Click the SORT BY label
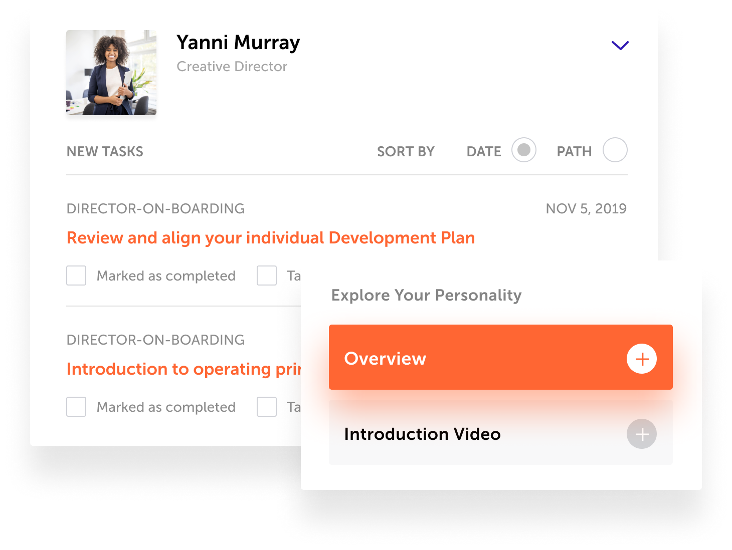The width and height of the screenshot is (732, 550). point(406,151)
